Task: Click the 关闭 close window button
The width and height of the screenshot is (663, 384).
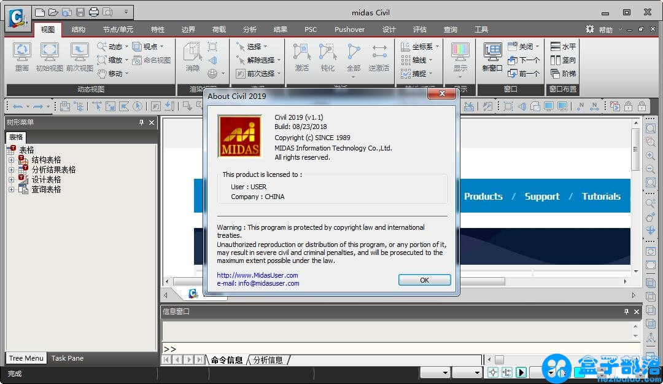Action: click(524, 47)
